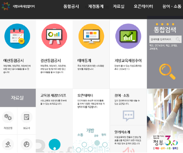This screenshot has width=183, height=153.
Task: Click the 교육청 재정브리프 description text
Action: pyautogui.click(x=53, y=102)
